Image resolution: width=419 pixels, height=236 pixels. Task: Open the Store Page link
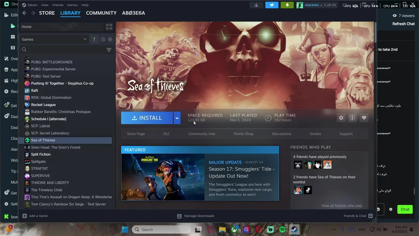point(136,134)
